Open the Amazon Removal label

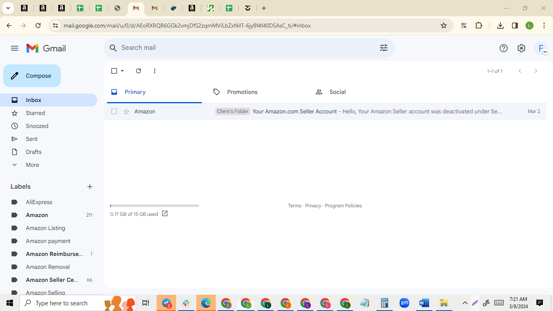[x=49, y=267]
